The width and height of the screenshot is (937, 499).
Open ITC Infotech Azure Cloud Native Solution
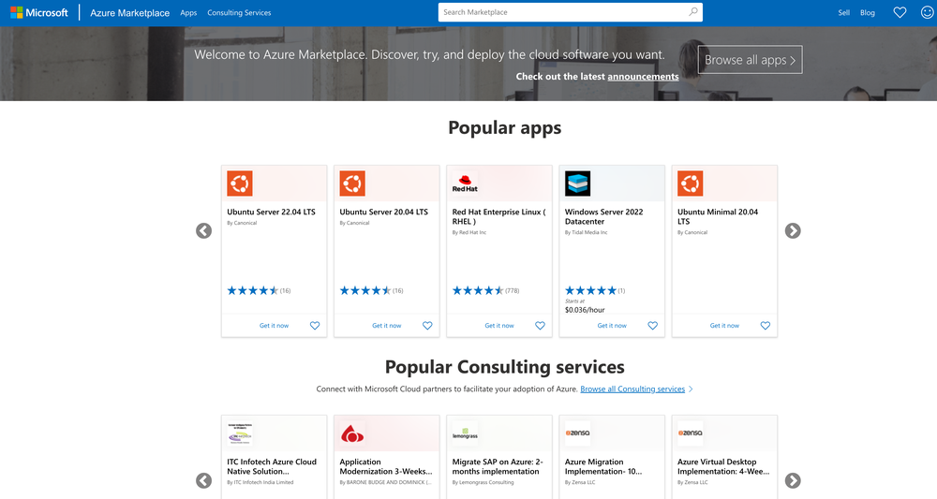pyautogui.click(x=272, y=467)
